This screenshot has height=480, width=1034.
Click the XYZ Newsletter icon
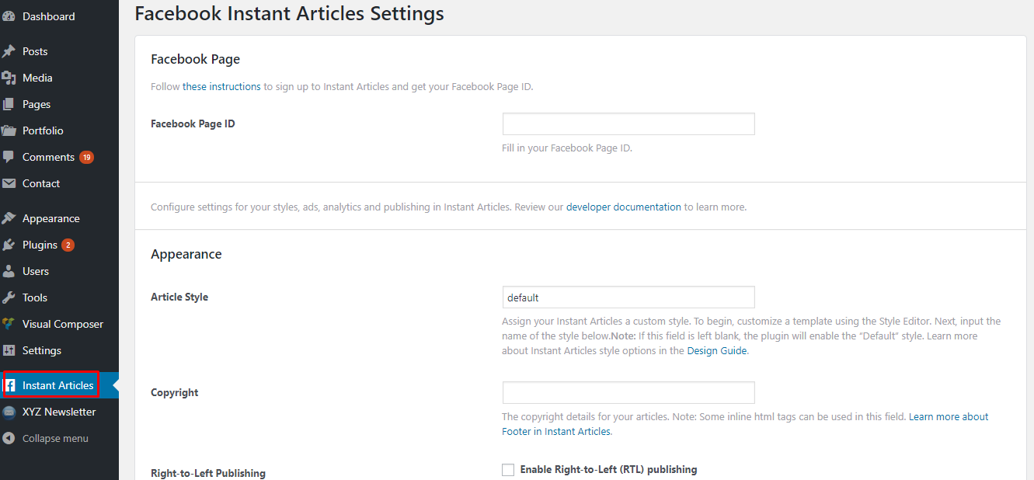click(9, 412)
